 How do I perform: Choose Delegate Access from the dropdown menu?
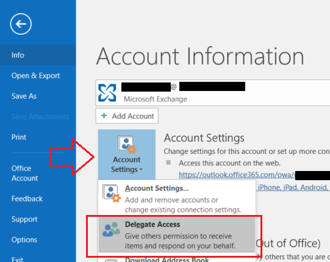177,235
